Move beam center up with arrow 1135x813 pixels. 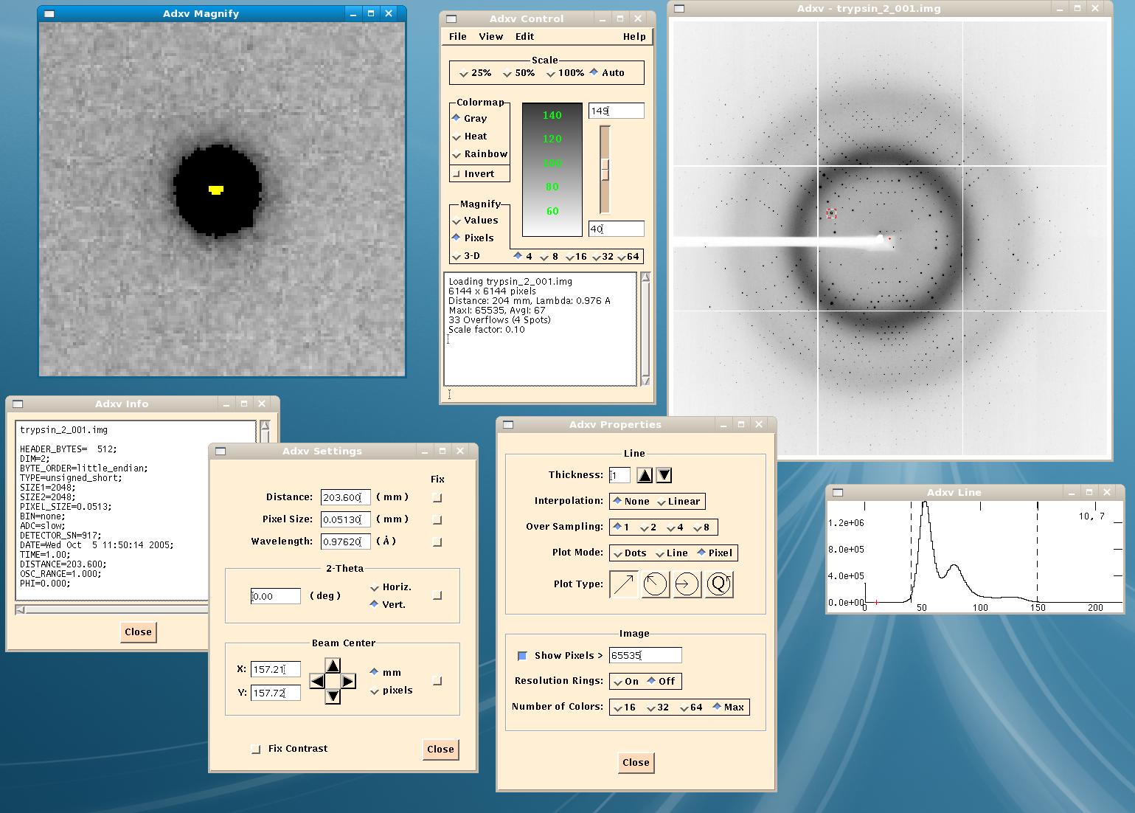click(x=333, y=665)
